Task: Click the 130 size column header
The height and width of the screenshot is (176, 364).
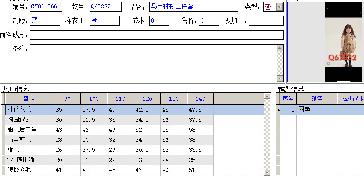Action: coord(174,99)
